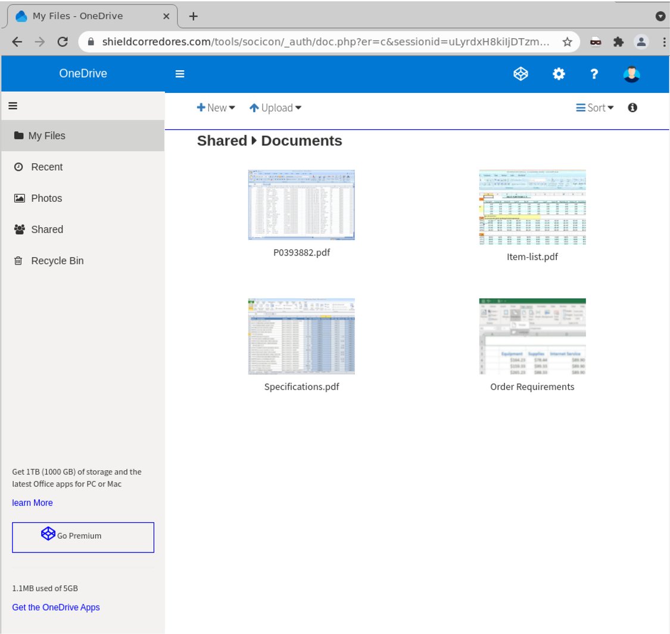Click the settings gear icon in header
The height and width of the screenshot is (634, 670).
tap(558, 74)
